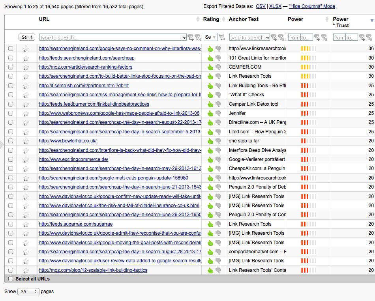Give a thumbs up to the bowlerhat.co.uk row

pyautogui.click(x=210, y=141)
